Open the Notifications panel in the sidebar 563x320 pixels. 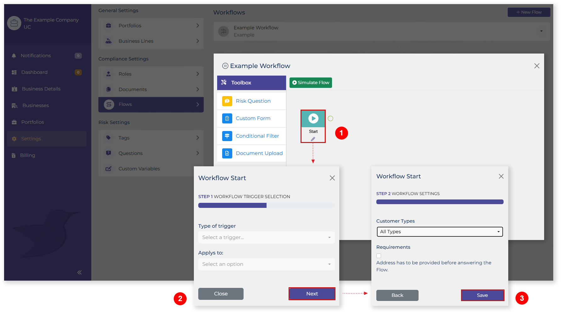[35, 55]
